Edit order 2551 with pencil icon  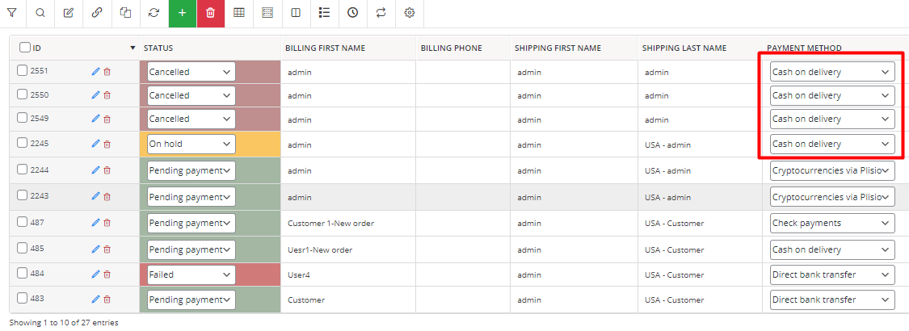click(x=95, y=71)
